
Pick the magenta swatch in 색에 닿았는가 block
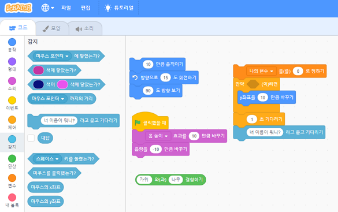tap(38, 70)
